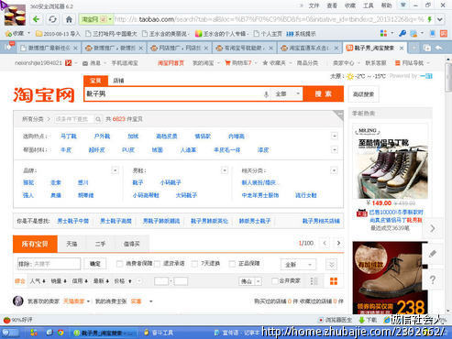
Task: Open the 工具 menu
Action: tap(368, 5)
